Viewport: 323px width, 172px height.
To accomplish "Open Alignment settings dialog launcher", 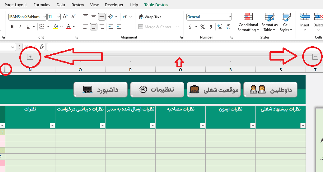I will pyautogui.click(x=181, y=37).
